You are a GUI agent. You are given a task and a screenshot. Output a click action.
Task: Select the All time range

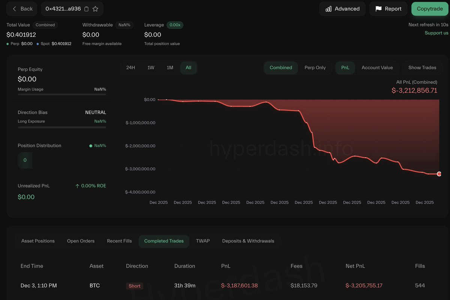click(x=188, y=68)
